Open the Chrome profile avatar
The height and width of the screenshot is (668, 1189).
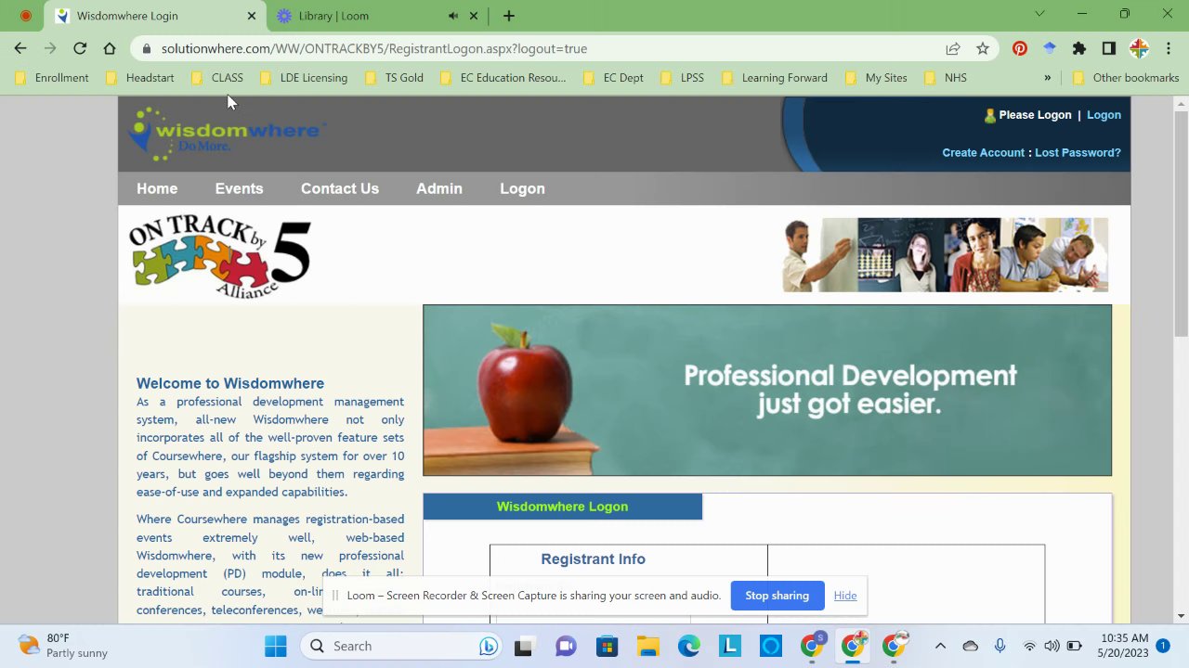(x=1139, y=48)
